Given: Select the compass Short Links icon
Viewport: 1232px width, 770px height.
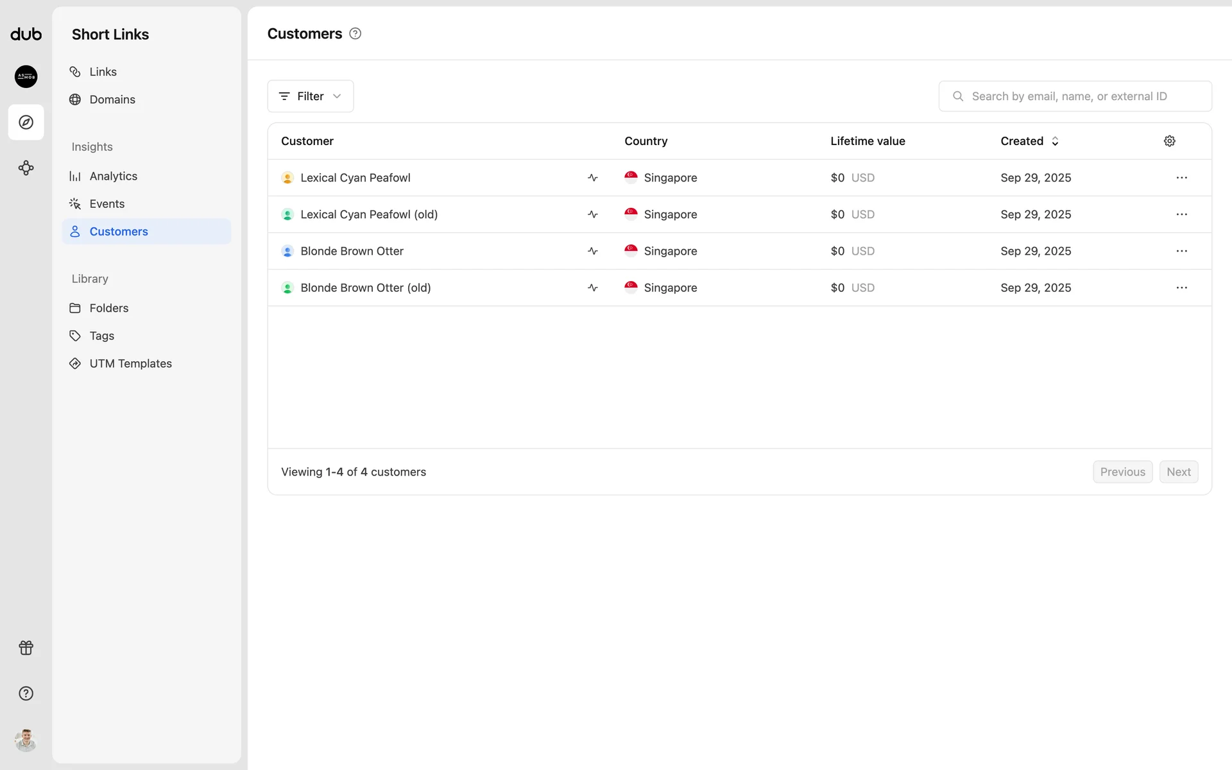Looking at the screenshot, I should click(x=26, y=122).
